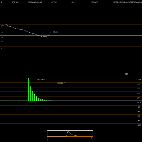
Task: Click the right axis label -20
Action: pyautogui.click(x=139, y=107)
